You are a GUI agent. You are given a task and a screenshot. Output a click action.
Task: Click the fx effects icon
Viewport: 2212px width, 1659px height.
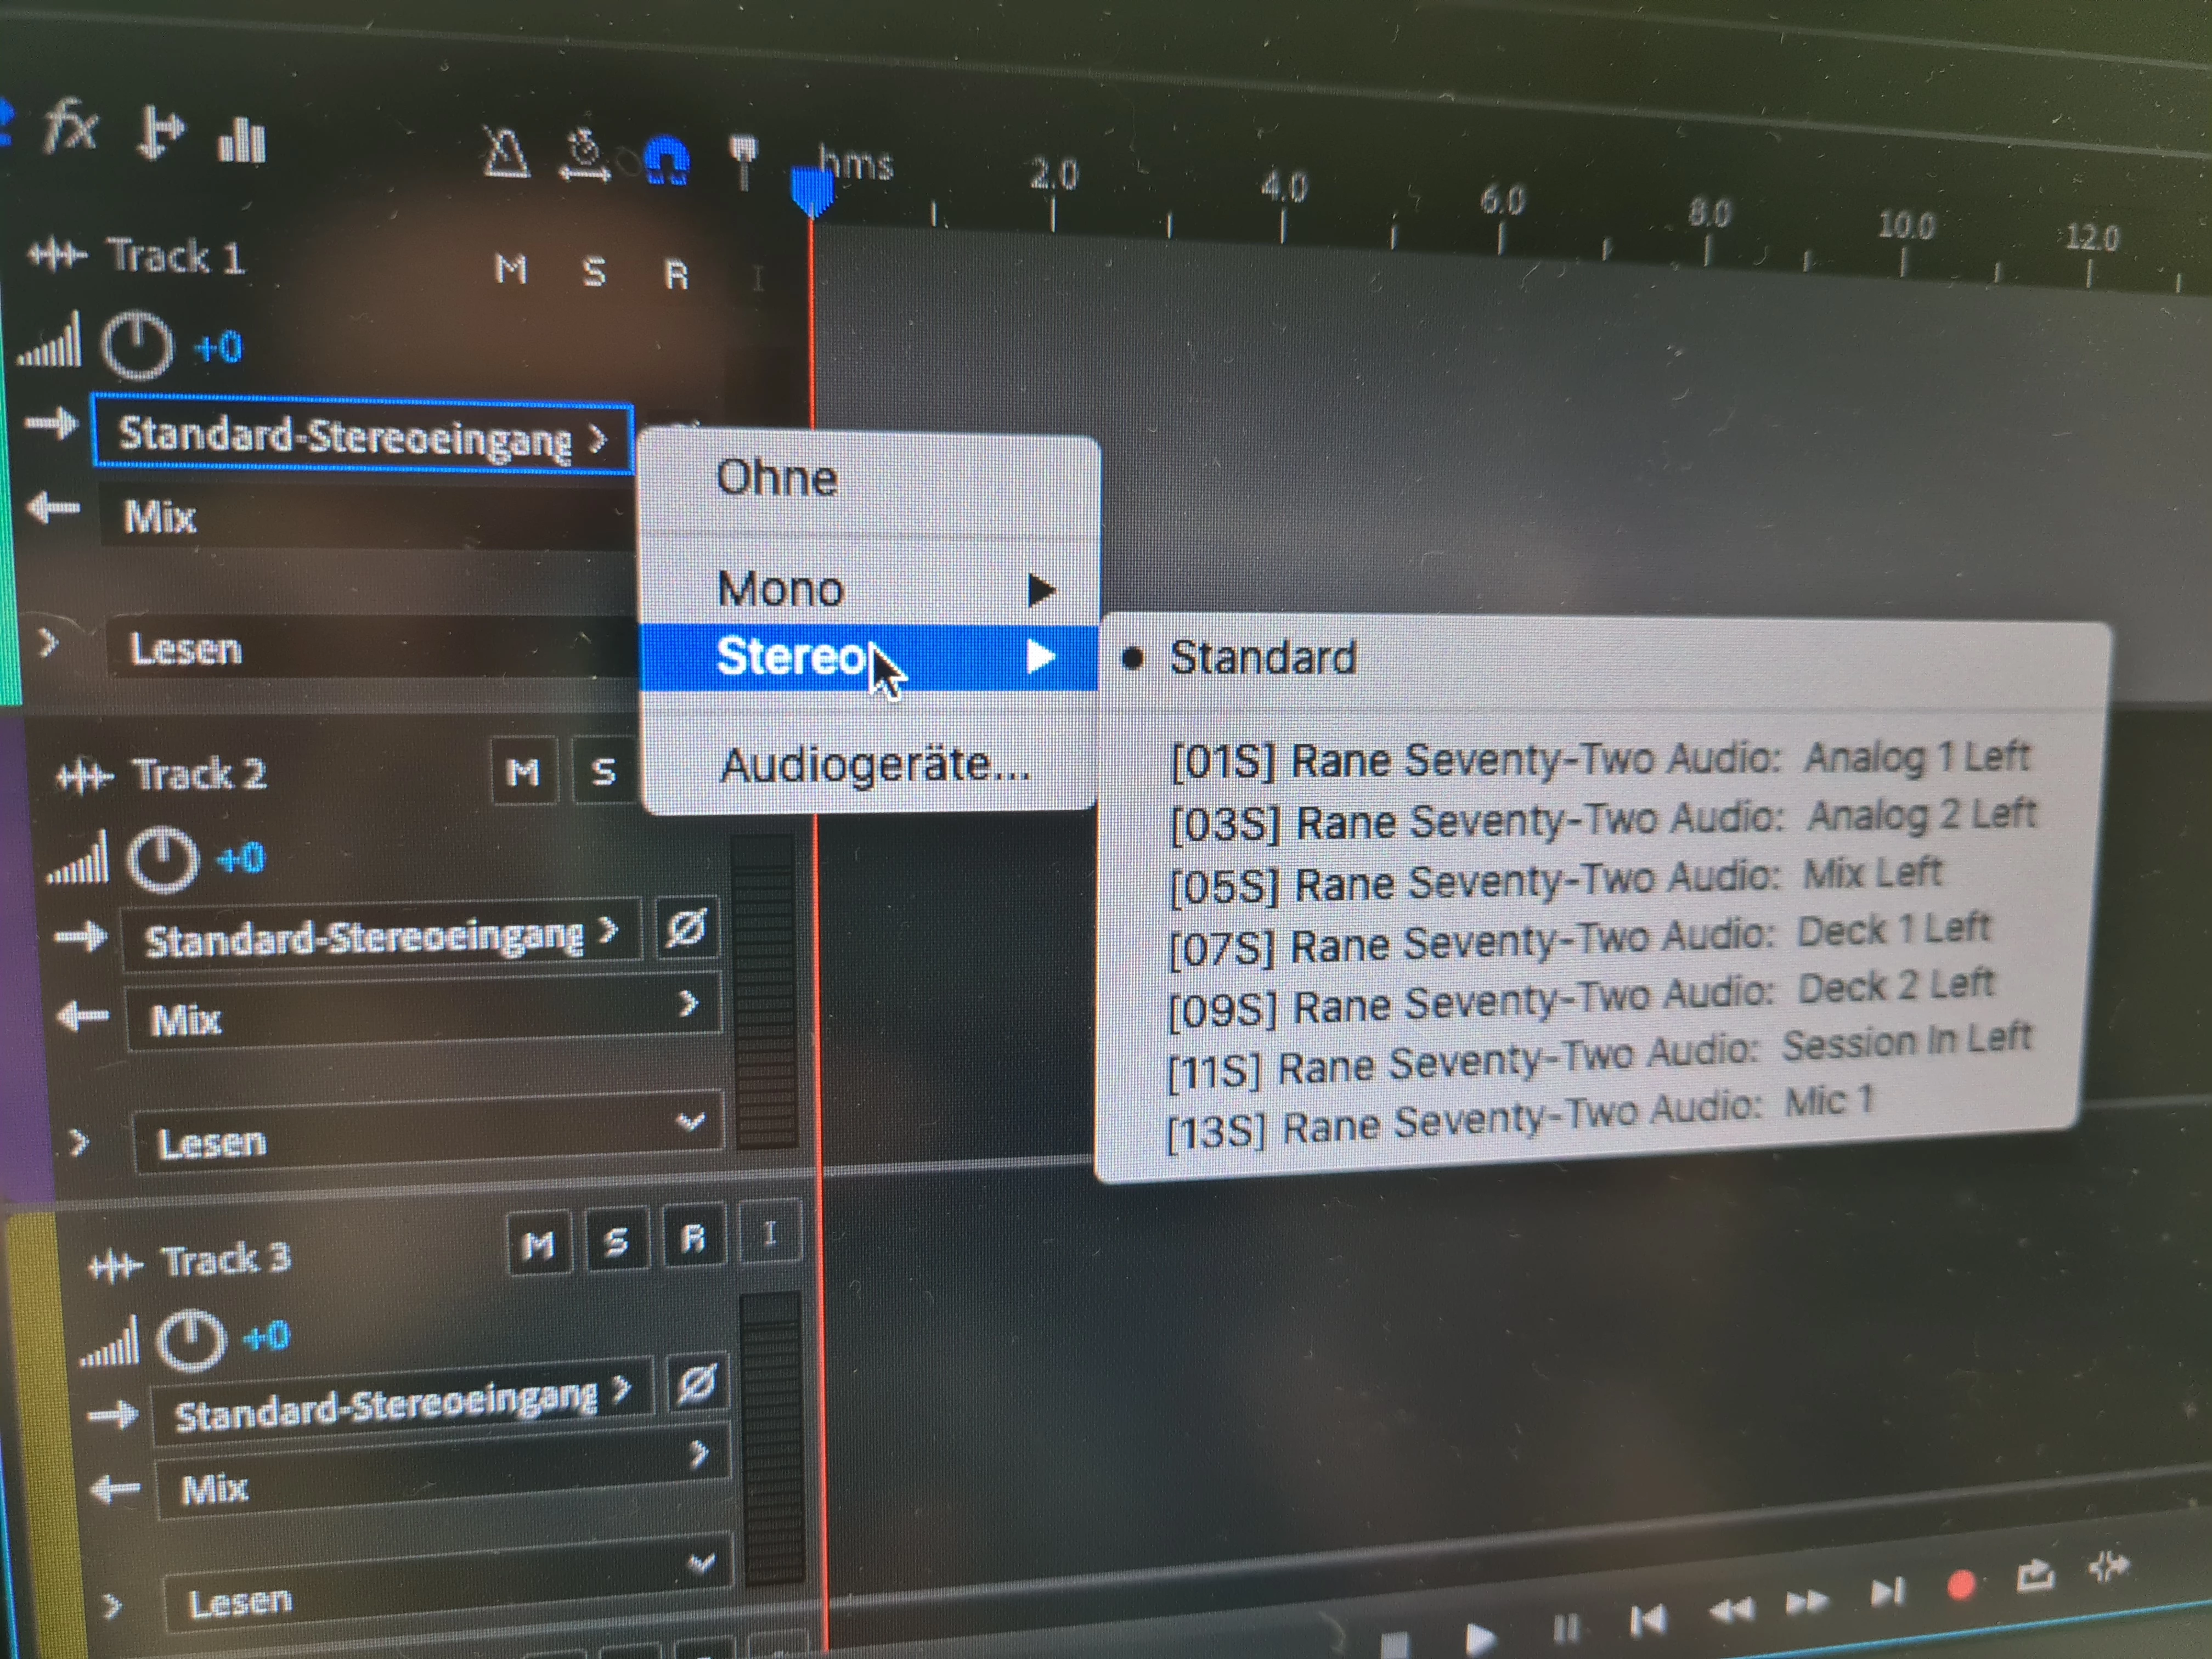70,127
